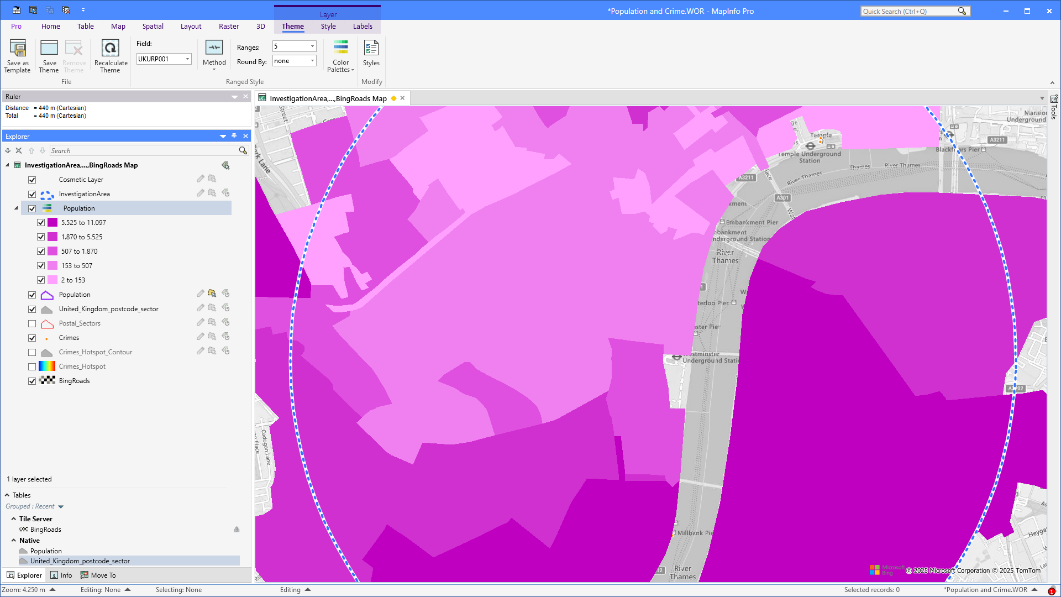
Task: Open the Field UKURP001 dropdown
Action: tap(187, 59)
